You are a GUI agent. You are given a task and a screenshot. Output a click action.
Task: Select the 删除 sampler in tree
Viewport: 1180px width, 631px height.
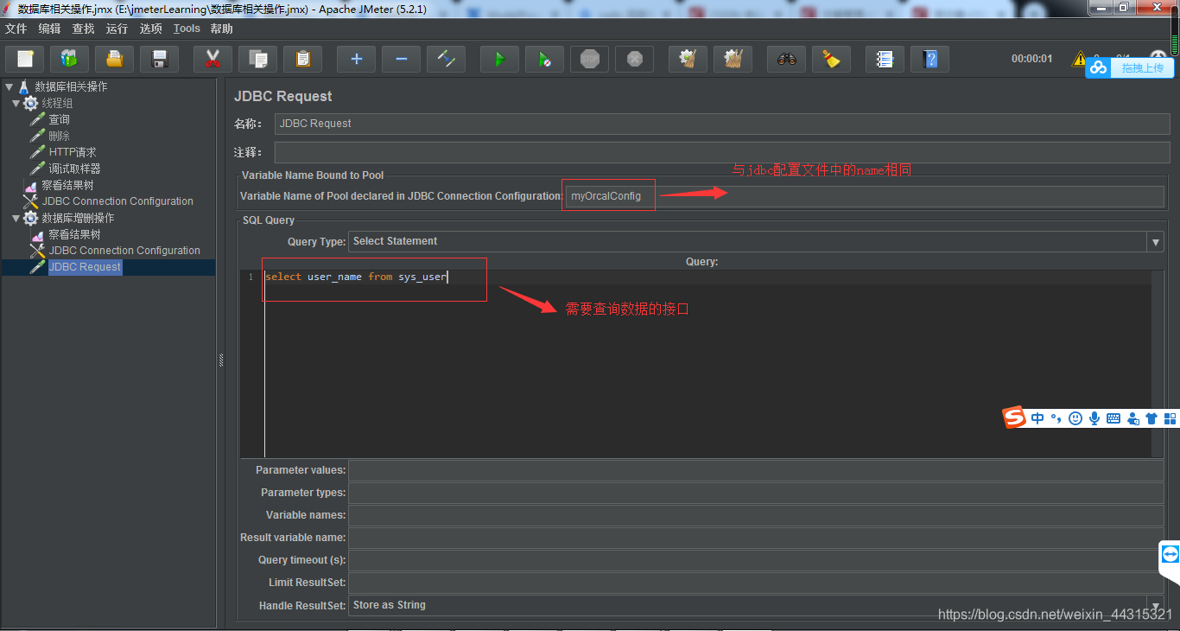coord(60,136)
